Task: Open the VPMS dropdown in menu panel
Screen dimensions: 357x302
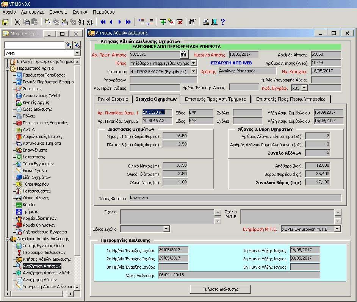Action: pos(77,53)
